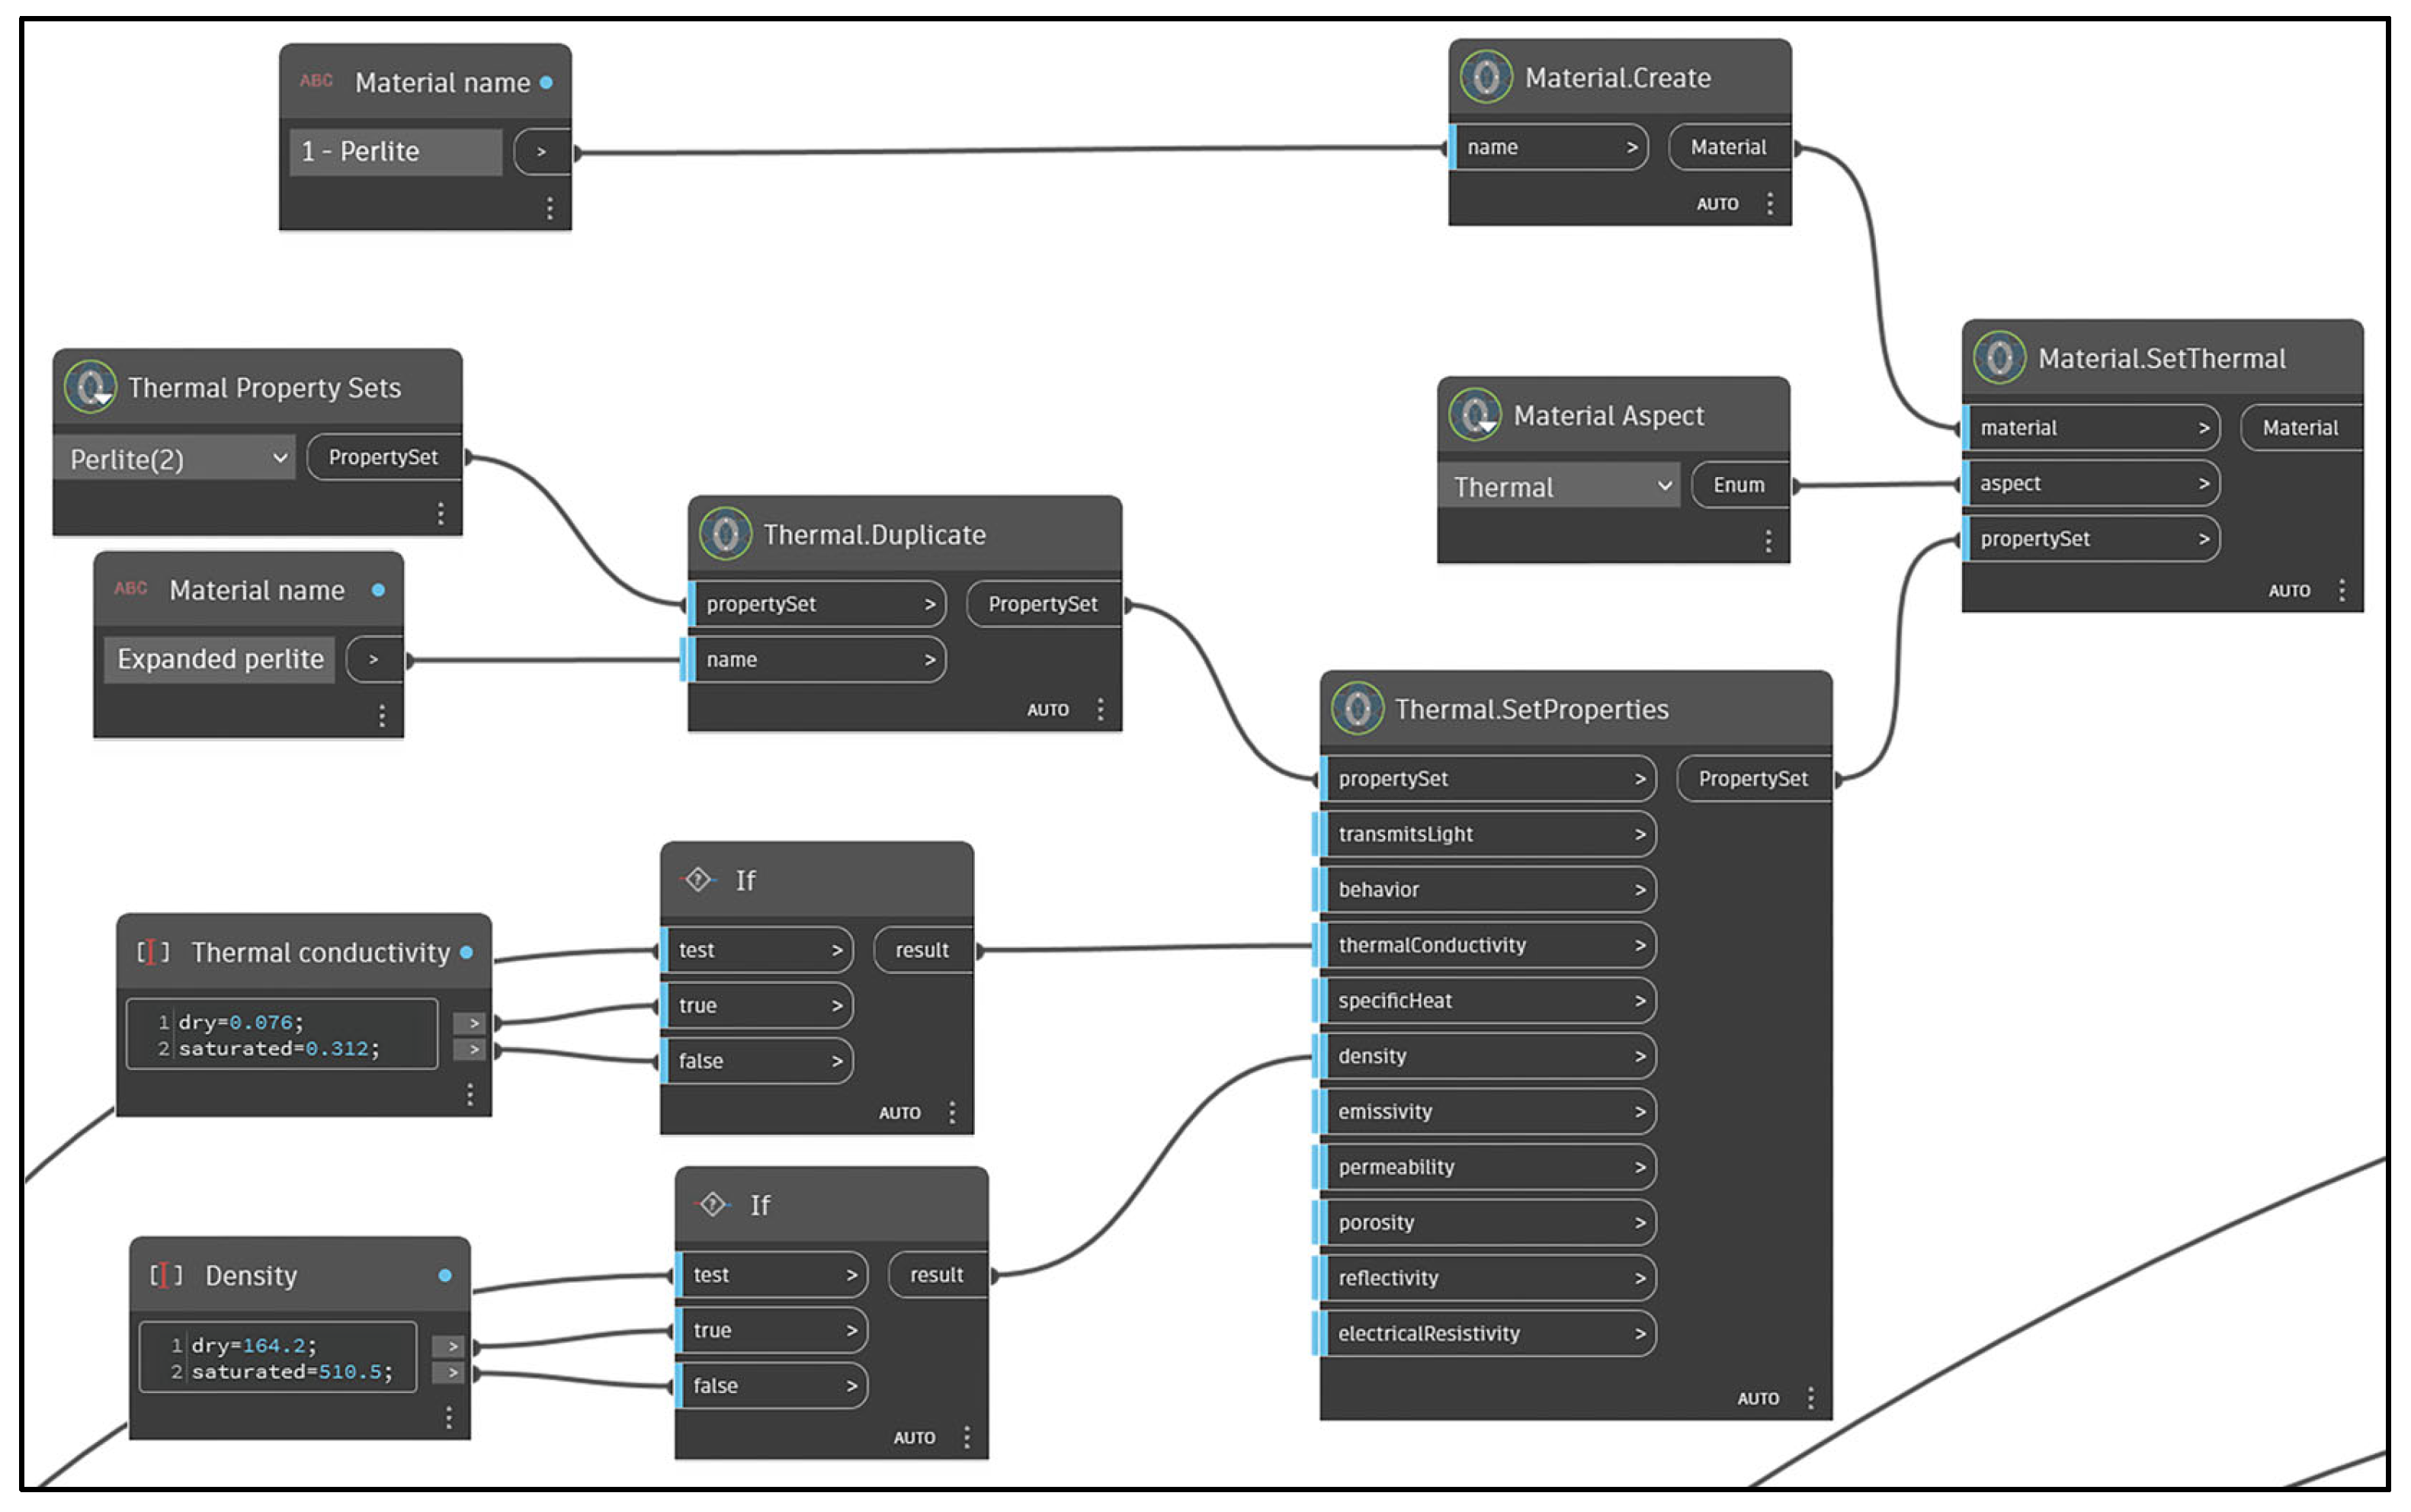Click the result output of the lower If node

[x=936, y=1275]
